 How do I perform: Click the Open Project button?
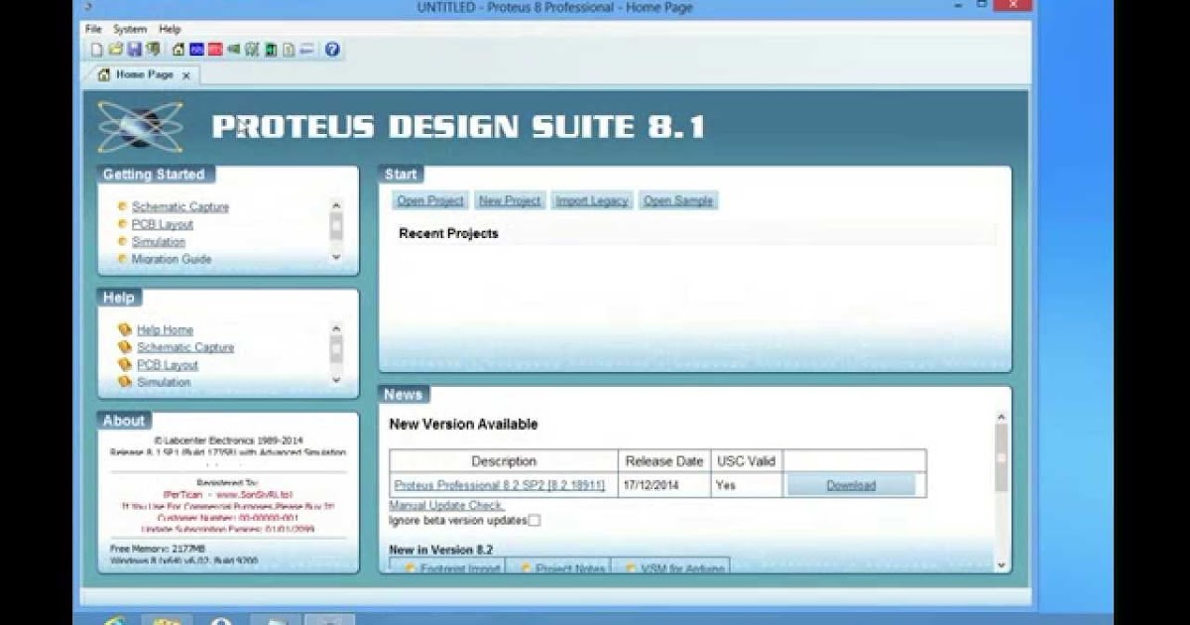[x=430, y=200]
